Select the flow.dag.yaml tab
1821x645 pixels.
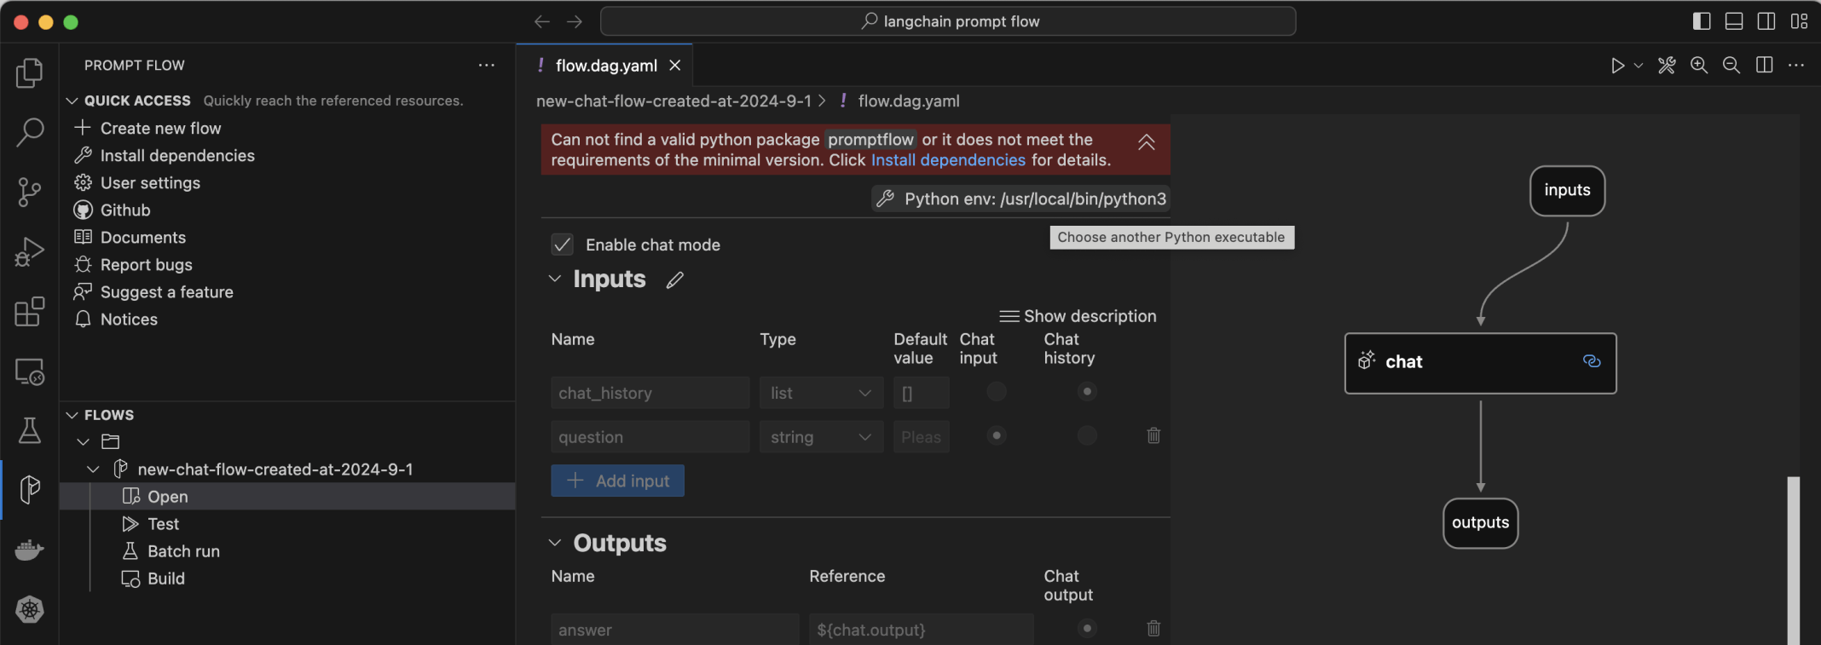tap(605, 66)
